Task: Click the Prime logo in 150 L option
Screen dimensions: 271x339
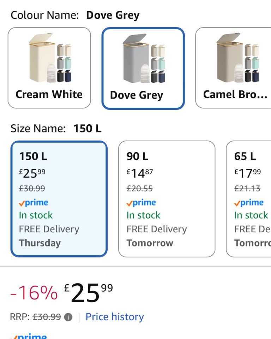Action: [x=34, y=203]
